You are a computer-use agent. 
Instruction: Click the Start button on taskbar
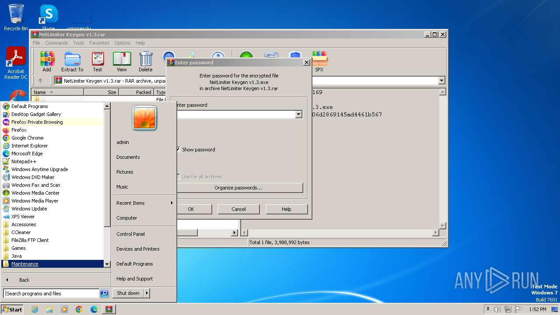click(12, 309)
